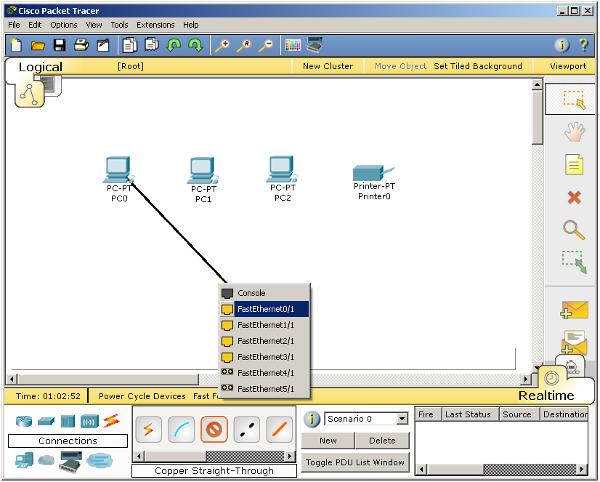The image size is (600, 482).
Task: Choose the Move Layout hand tool
Action: (x=575, y=132)
